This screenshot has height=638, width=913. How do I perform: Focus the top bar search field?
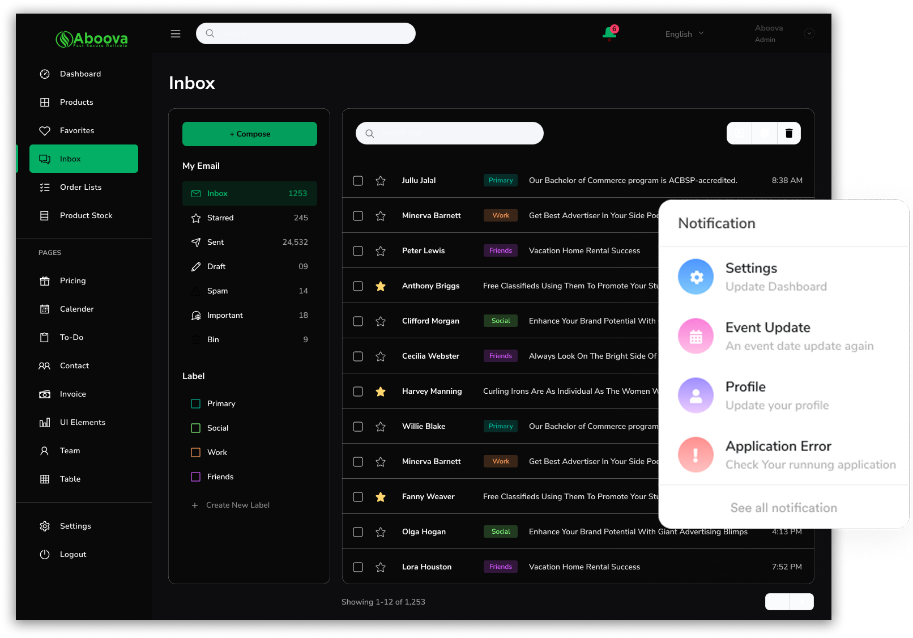[306, 33]
